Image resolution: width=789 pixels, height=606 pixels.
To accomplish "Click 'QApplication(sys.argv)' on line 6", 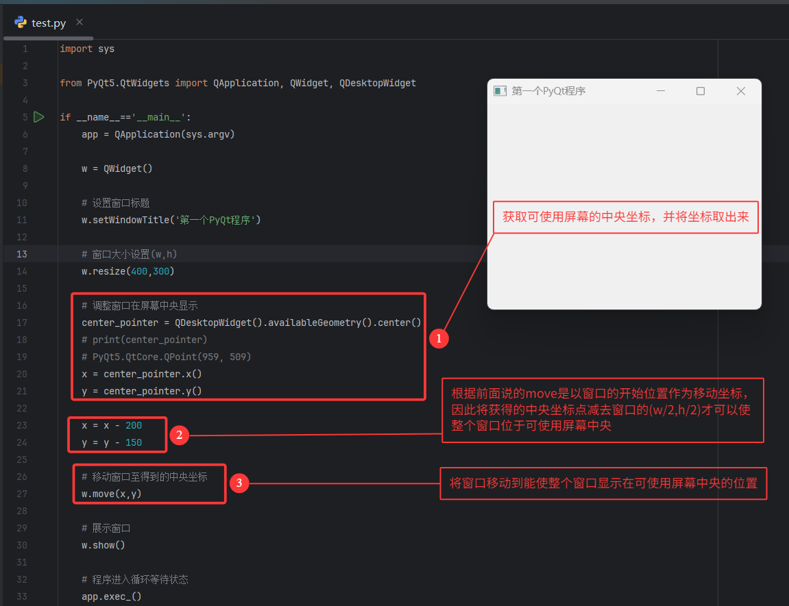I will [175, 134].
